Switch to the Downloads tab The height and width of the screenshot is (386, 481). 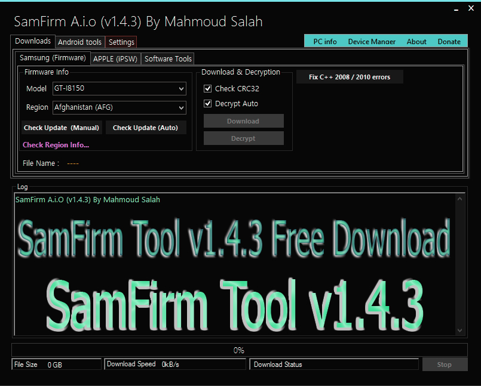[x=33, y=41]
